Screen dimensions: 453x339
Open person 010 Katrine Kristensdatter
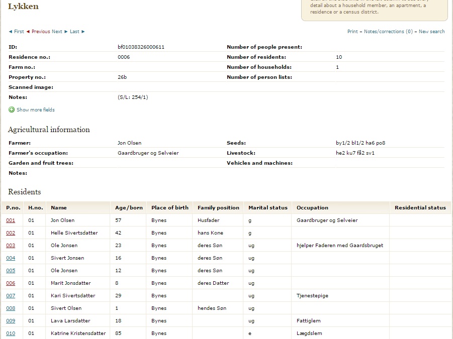11,333
